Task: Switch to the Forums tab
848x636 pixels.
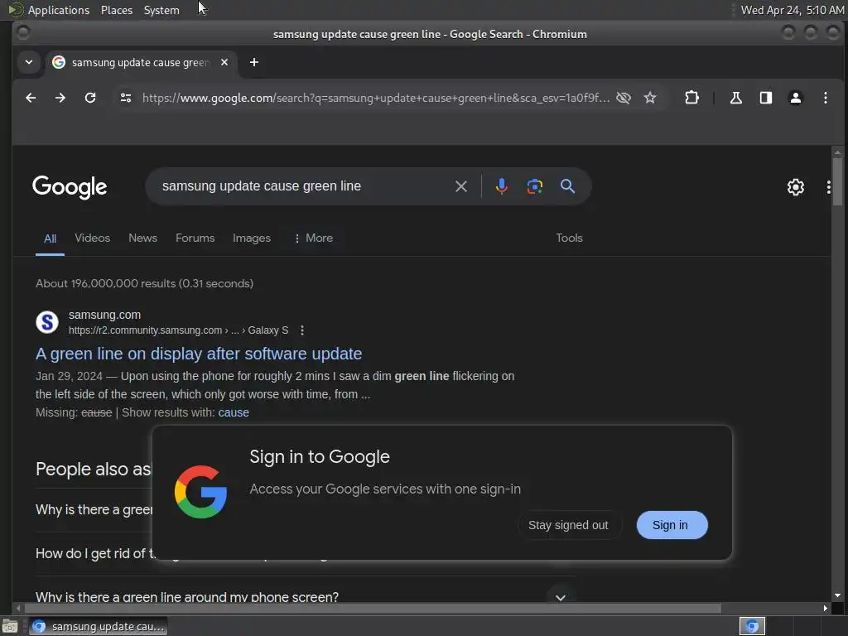Action: [195, 238]
